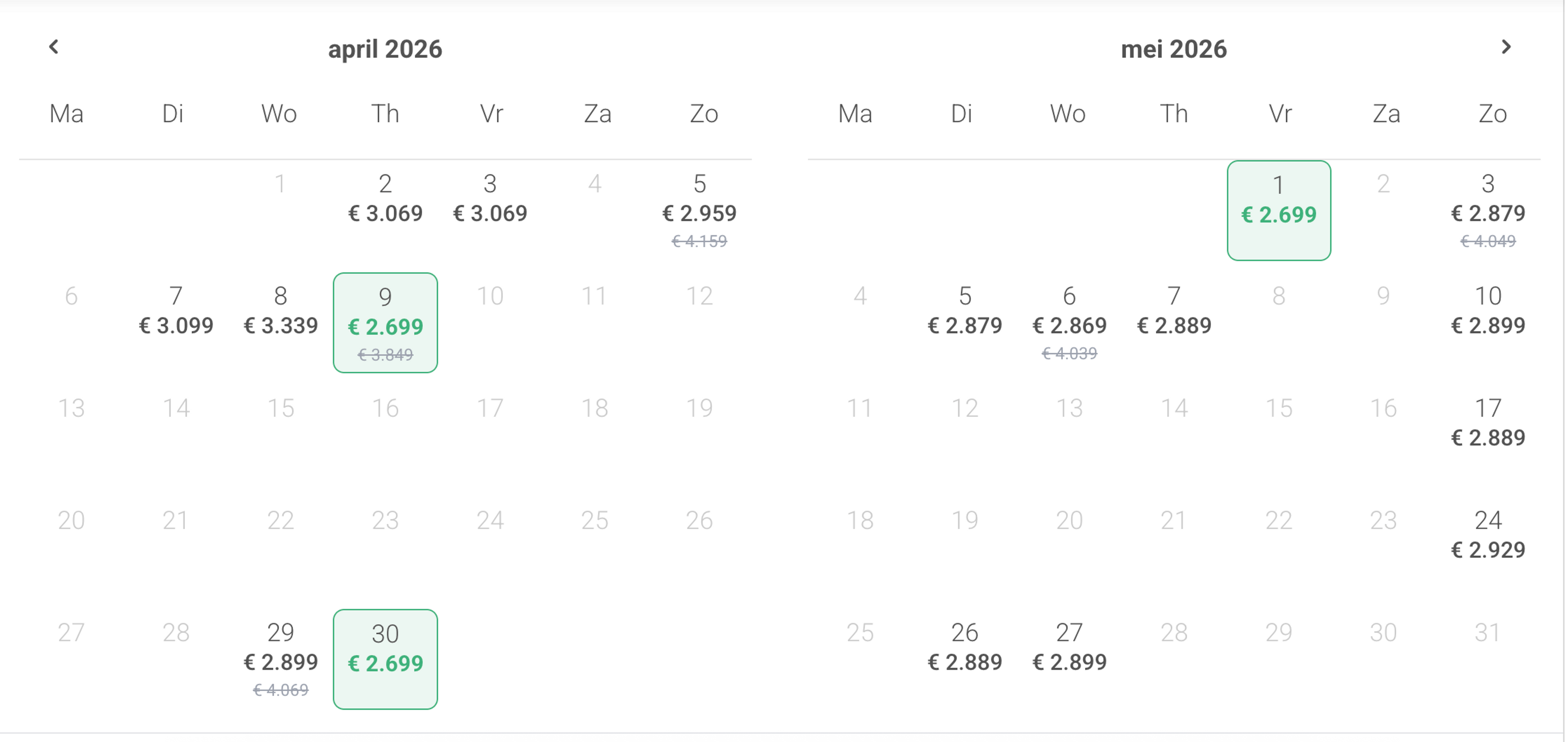This screenshot has width=1565, height=742.
Task: Select April 9 priced at € 2.699
Action: 385,323
